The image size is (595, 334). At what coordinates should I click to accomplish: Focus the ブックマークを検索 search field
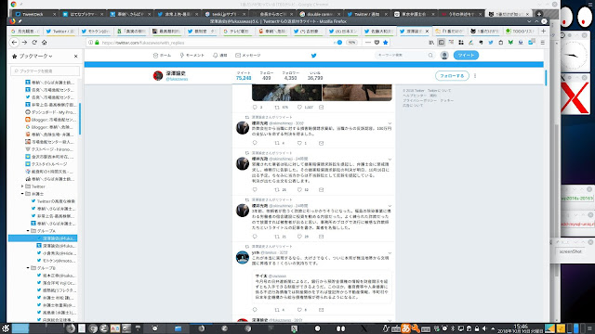[x=46, y=71]
